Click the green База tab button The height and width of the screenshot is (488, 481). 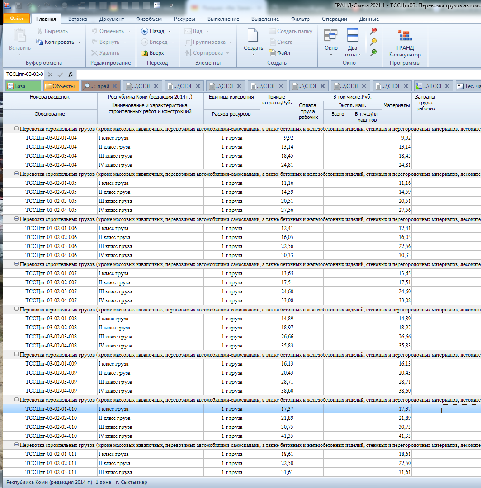pyautogui.click(x=23, y=86)
